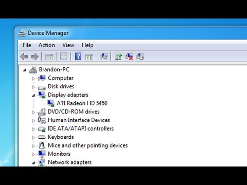
Task: Click the Network adapters category icon
Action: [42, 162]
